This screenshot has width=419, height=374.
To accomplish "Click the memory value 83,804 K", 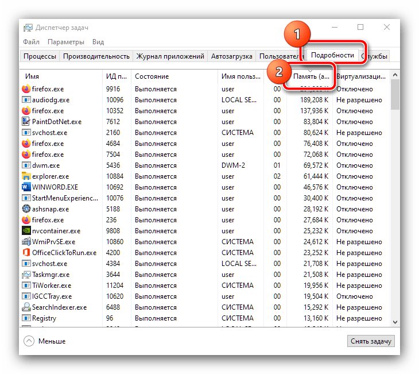I will (316, 122).
